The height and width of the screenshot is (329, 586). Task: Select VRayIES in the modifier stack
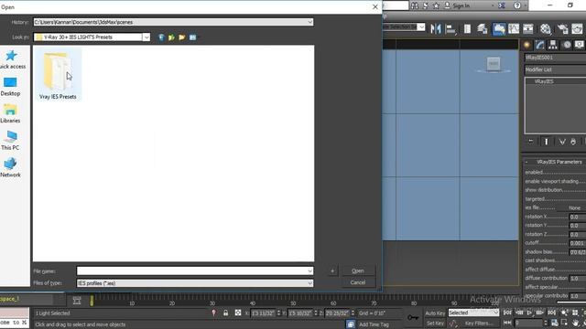(544, 81)
